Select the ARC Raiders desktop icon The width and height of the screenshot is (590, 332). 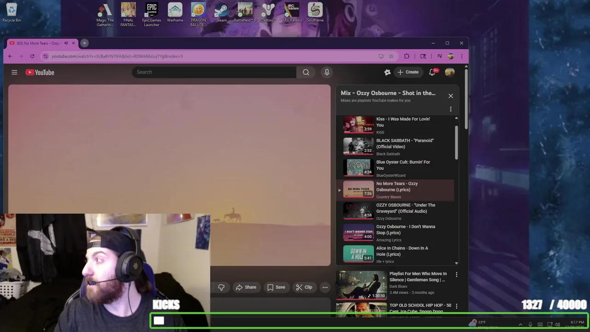point(292,13)
